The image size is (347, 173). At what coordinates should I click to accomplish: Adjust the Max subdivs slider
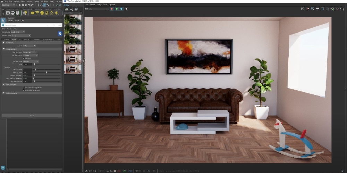[x=47, y=72]
